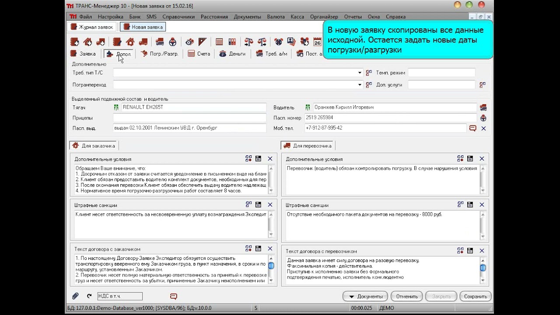Open the Расстояния menu
Viewport: 560px width, 315px height.
(214, 17)
